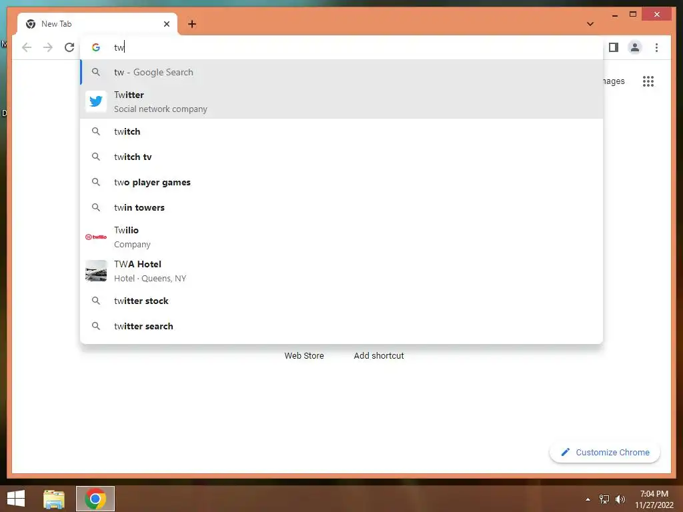Click the taskbar clock and date
This screenshot has height=512, width=683.
tap(654, 499)
